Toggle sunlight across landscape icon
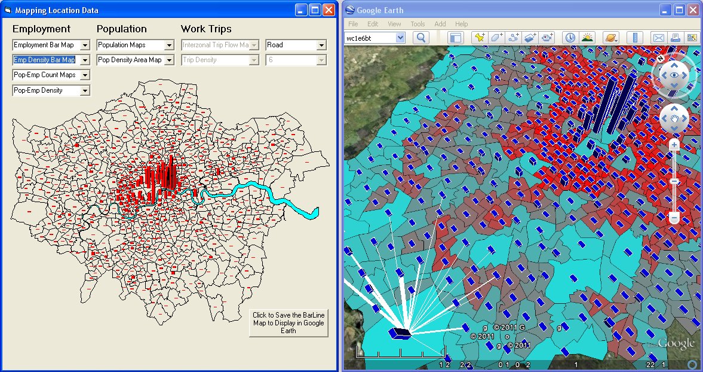703x372 pixels. (587, 38)
